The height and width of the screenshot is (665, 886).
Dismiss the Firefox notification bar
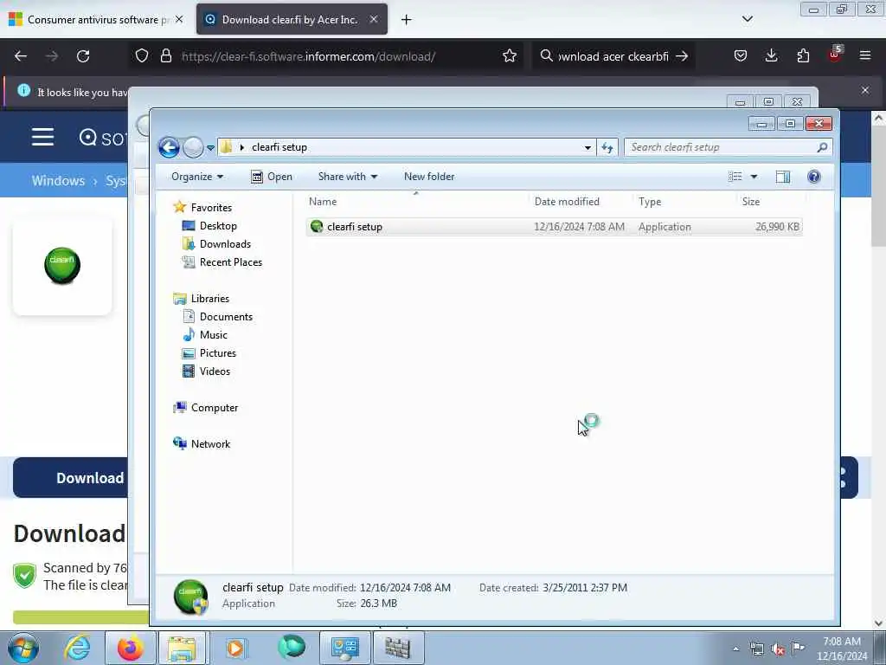click(x=865, y=90)
